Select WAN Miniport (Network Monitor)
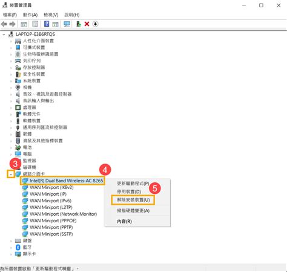Image resolution: width=287 pixels, height=272 pixels. (x=63, y=214)
